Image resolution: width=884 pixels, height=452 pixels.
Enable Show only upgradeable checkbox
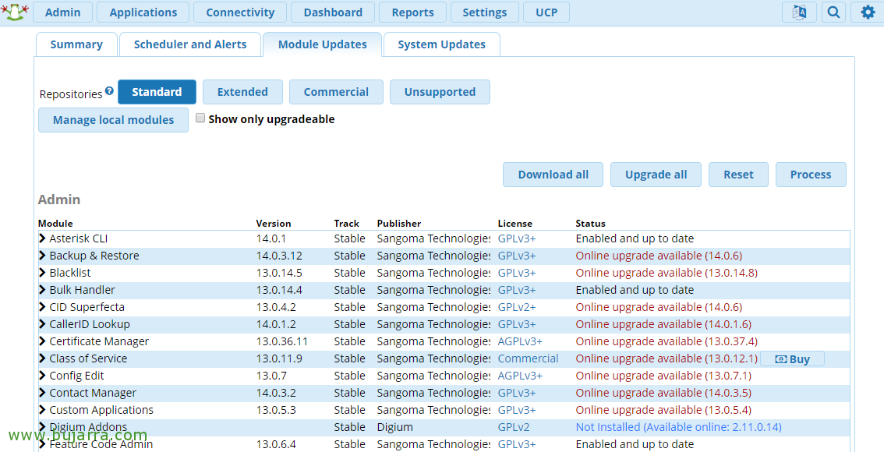pos(200,118)
